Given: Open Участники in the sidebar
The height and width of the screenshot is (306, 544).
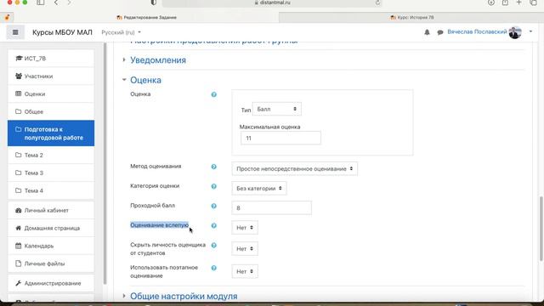Looking at the screenshot, I should [51, 76].
